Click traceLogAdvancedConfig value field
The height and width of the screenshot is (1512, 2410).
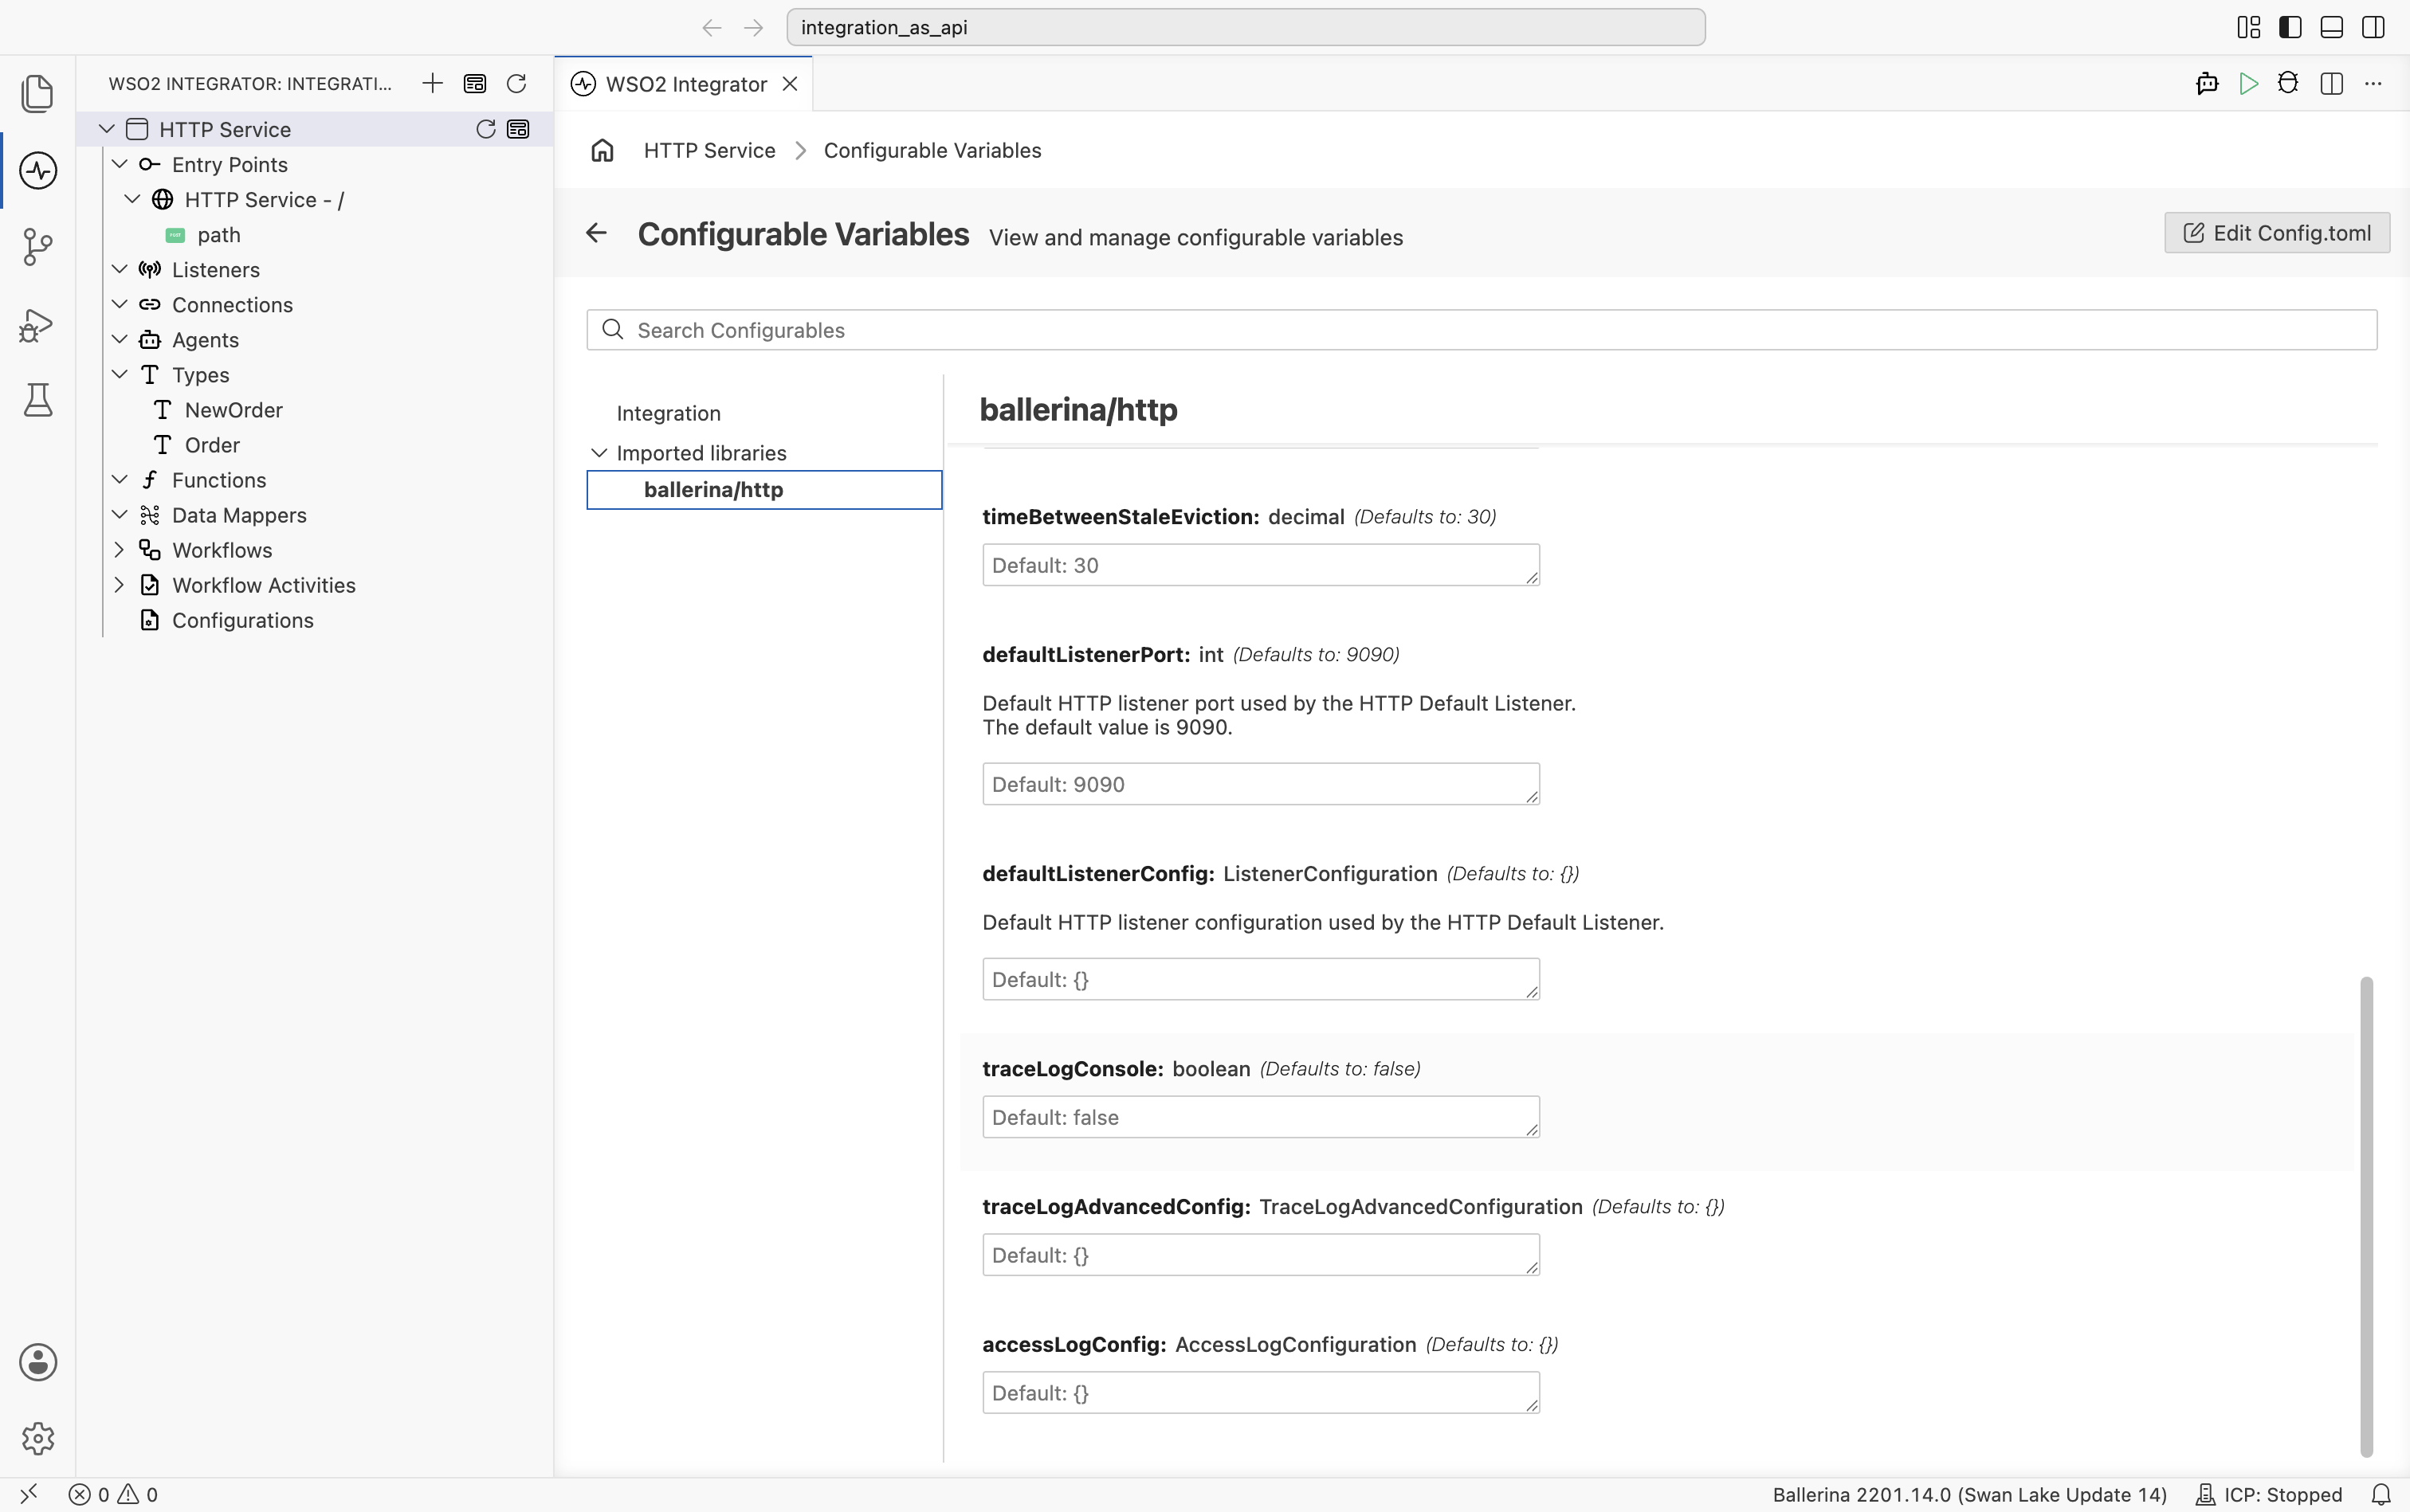point(1261,1255)
